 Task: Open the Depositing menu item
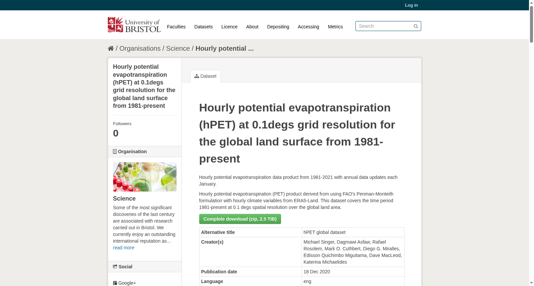coord(278,27)
